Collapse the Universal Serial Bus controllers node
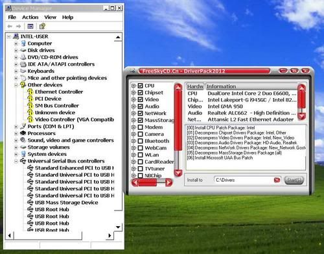324x254 pixels. (16, 161)
